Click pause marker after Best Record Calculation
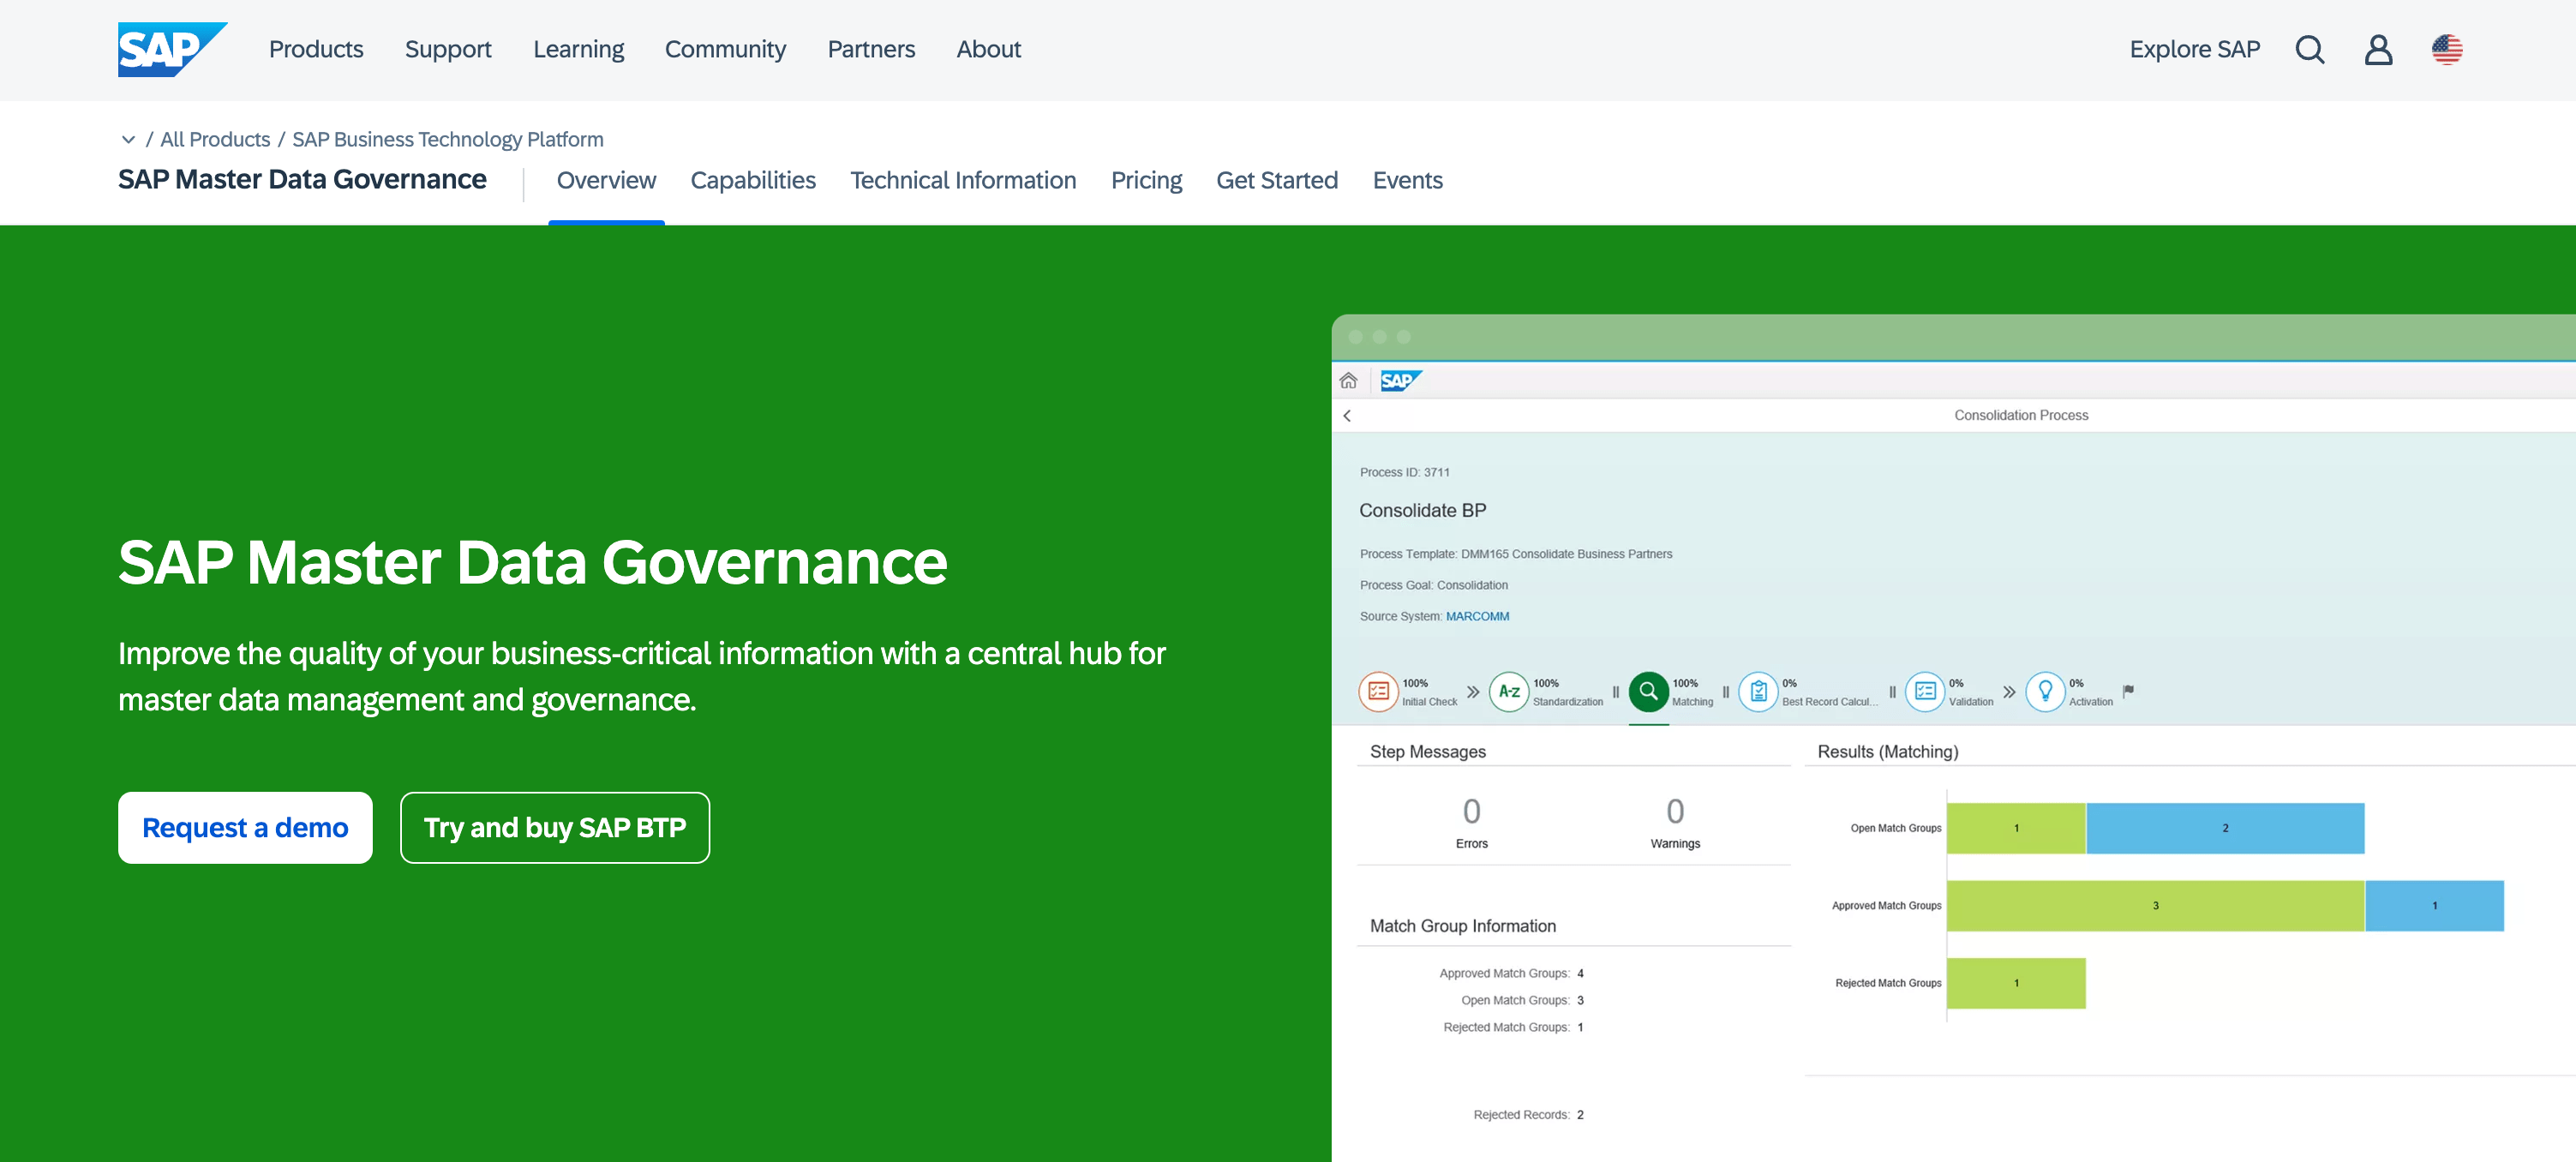Screen dimensions: 2576x1162 click(1892, 691)
